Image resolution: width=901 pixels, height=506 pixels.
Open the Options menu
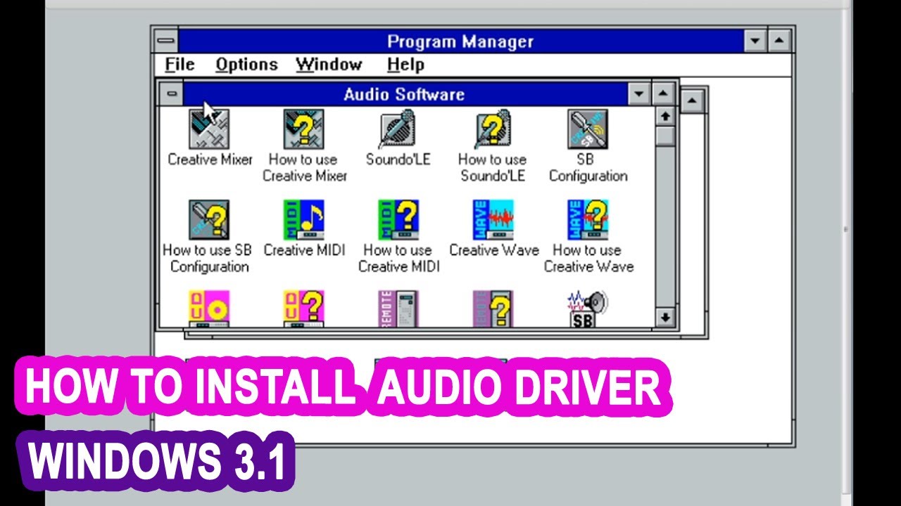point(246,65)
